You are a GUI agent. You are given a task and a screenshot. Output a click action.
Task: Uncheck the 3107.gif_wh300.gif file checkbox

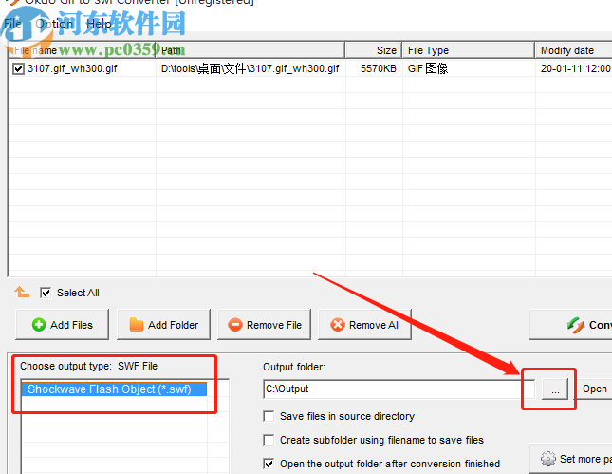pyautogui.click(x=18, y=68)
